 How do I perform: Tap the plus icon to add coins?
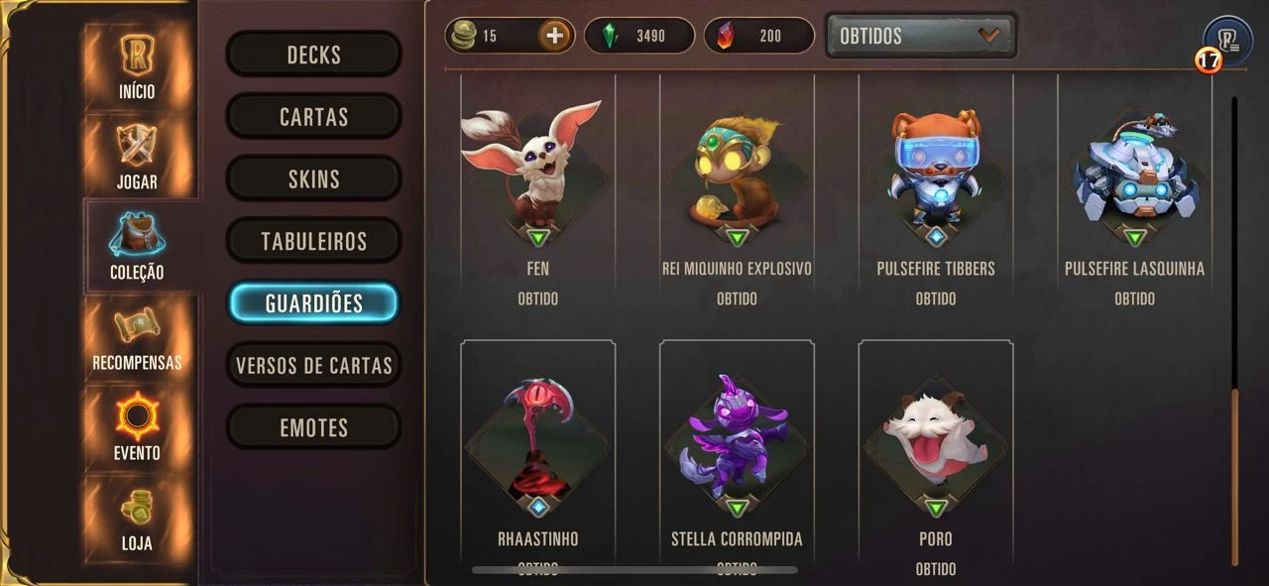tap(554, 36)
